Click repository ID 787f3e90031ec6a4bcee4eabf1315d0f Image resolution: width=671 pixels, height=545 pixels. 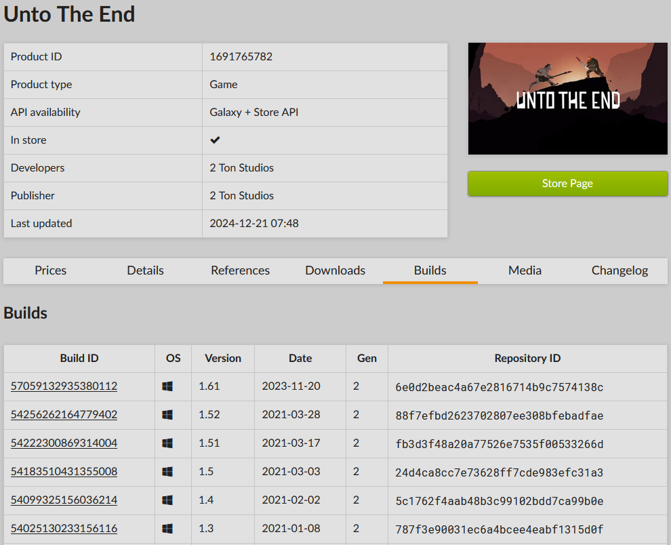(x=499, y=529)
